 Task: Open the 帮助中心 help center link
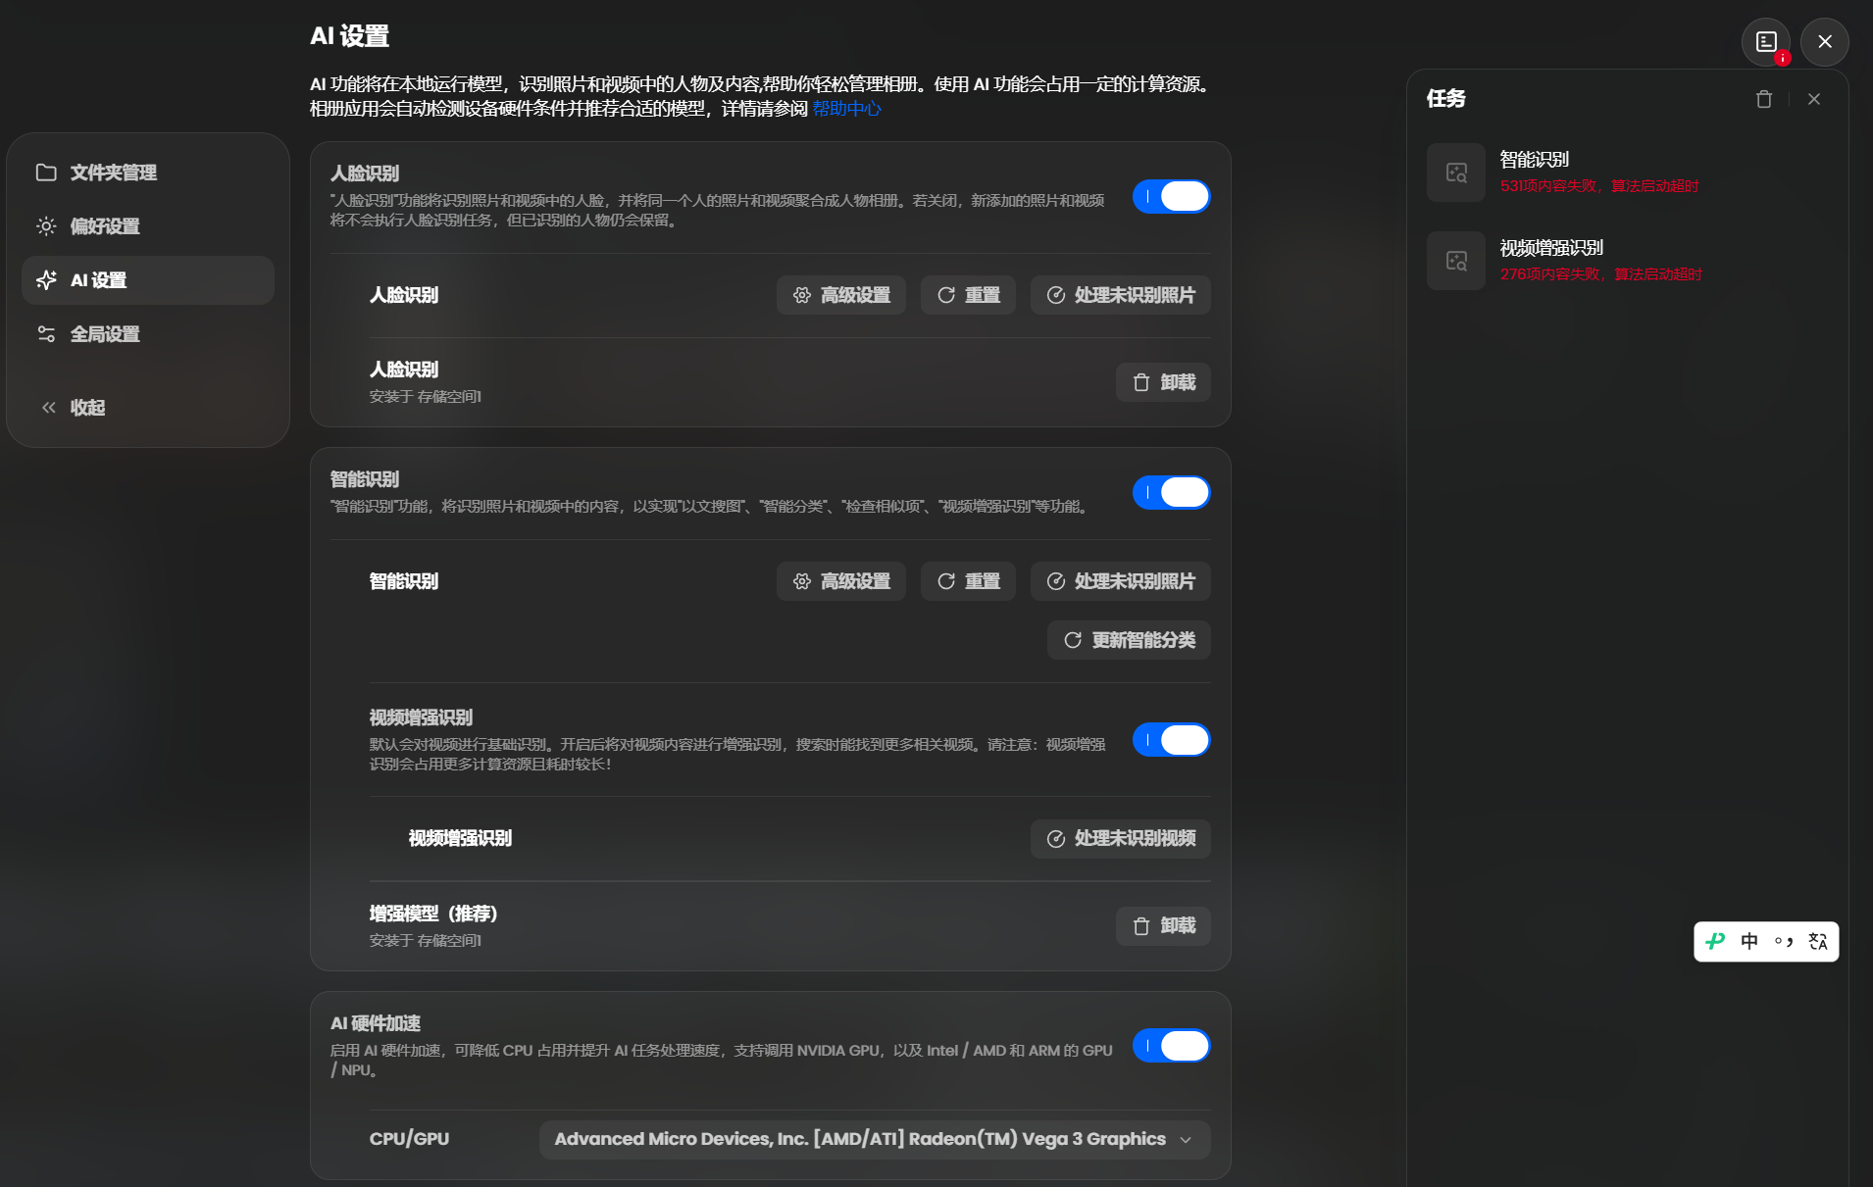(846, 109)
